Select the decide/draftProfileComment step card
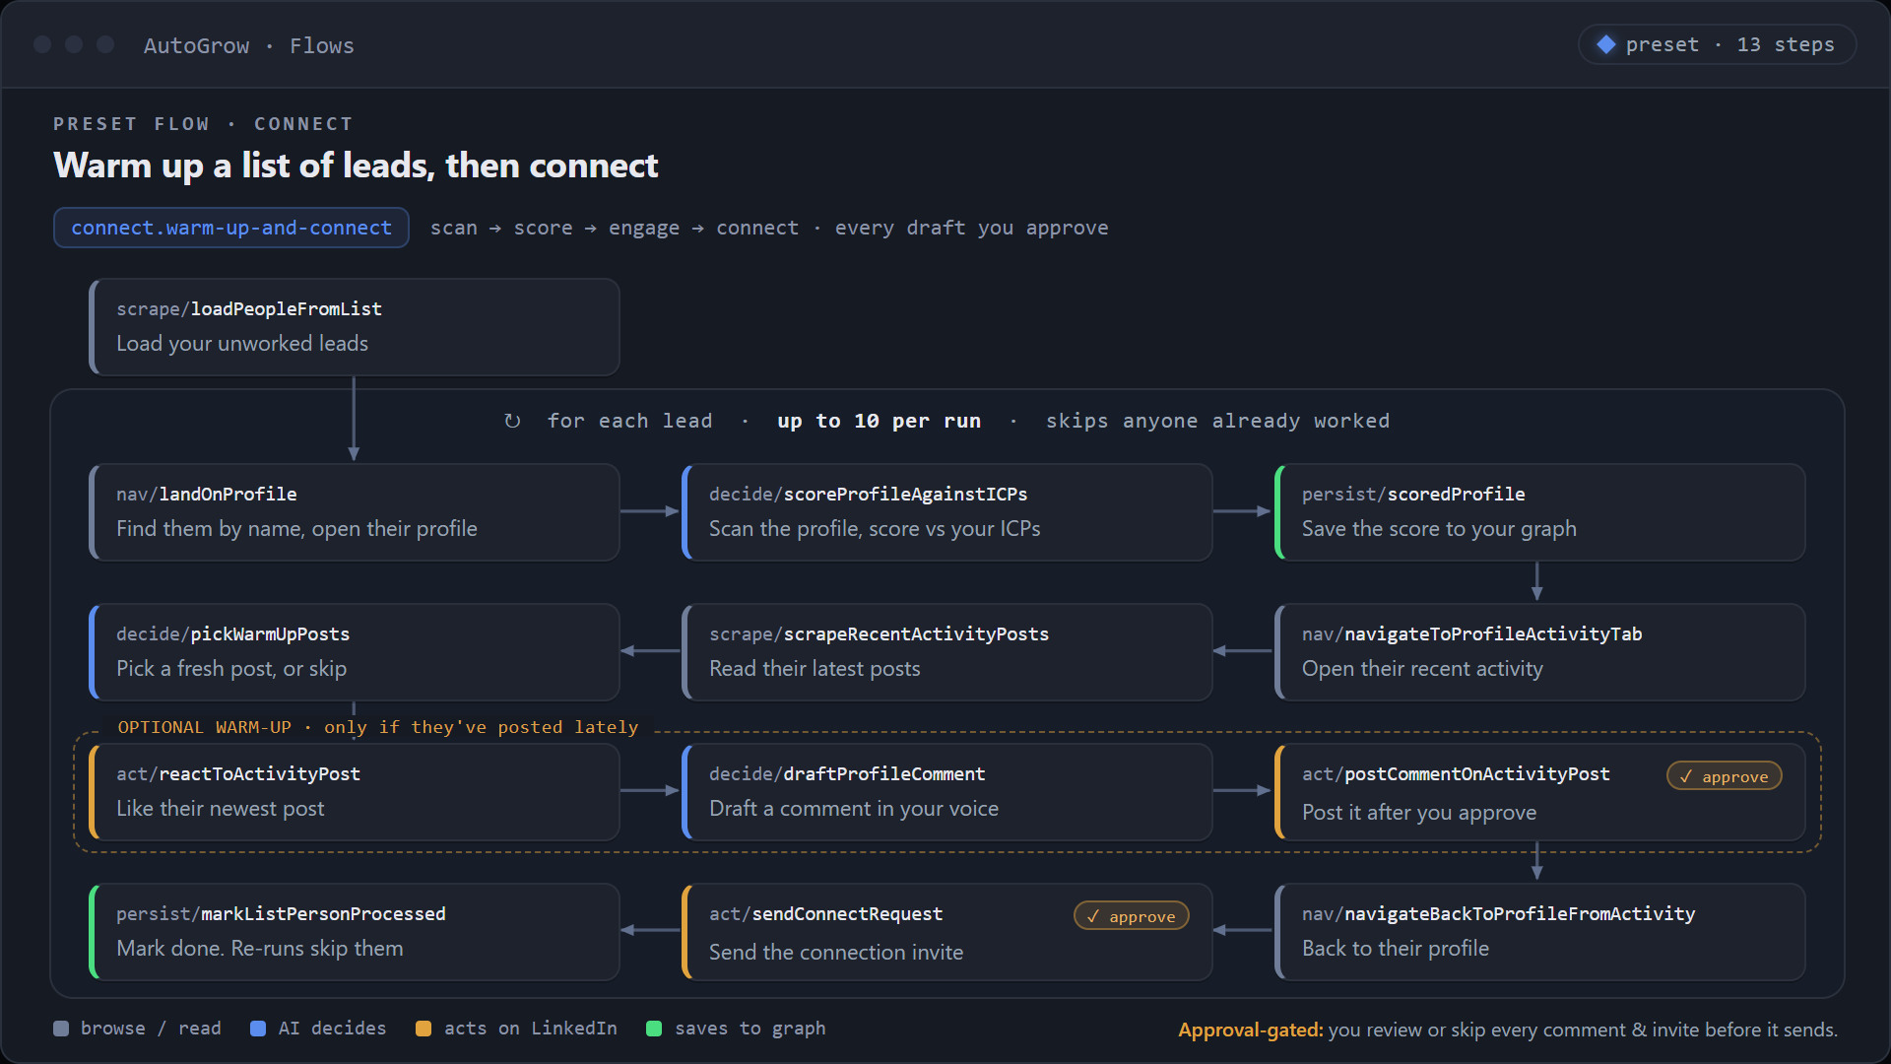Viewport: 1891px width, 1064px height. click(x=947, y=792)
